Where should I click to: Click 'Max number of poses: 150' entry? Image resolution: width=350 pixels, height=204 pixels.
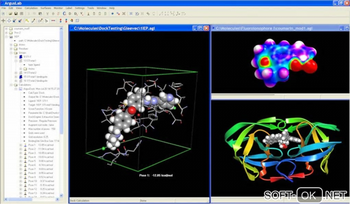coord(42,129)
